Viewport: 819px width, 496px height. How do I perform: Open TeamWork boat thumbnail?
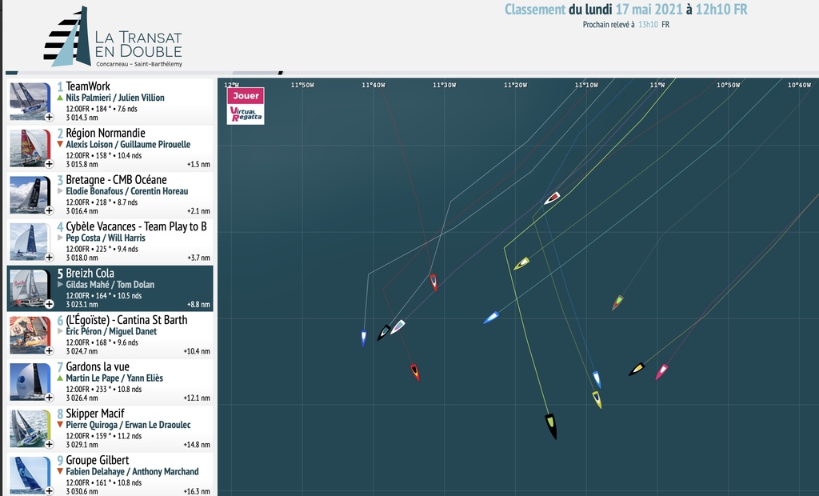click(x=30, y=102)
